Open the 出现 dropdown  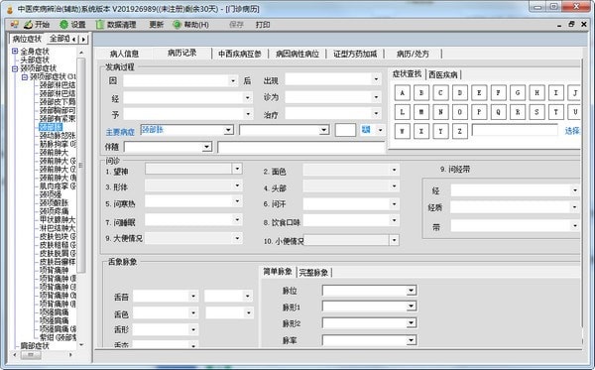coord(376,79)
